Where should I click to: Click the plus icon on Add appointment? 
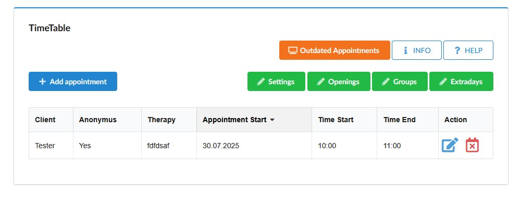click(x=43, y=82)
